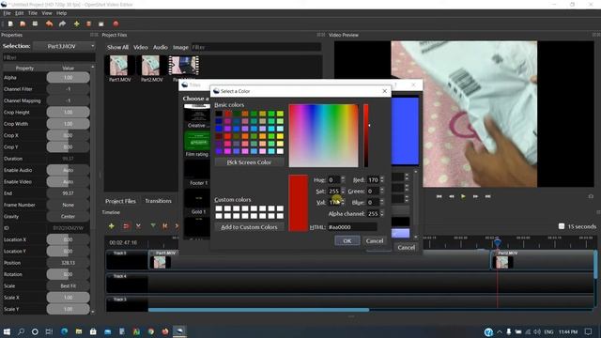Filter project files by Video
This screenshot has width=601, height=338.
[x=140, y=47]
